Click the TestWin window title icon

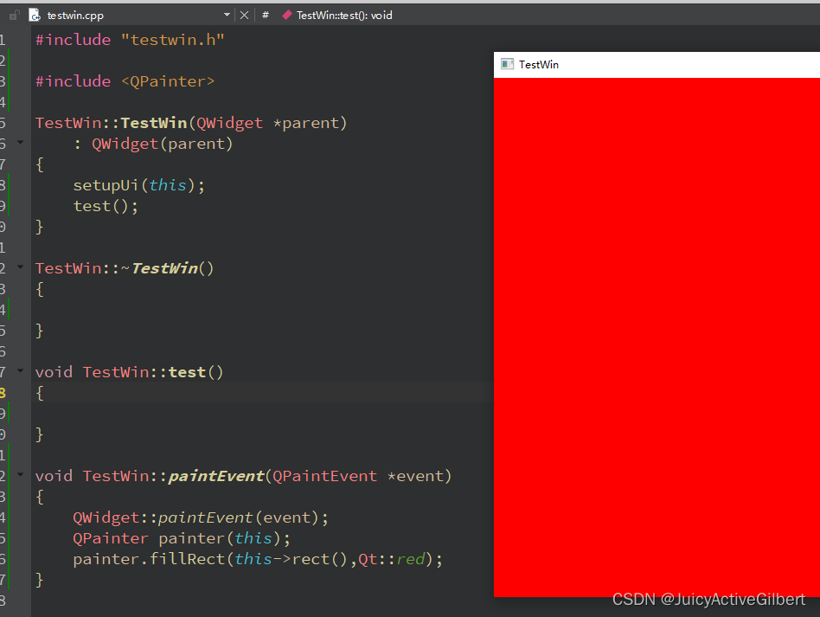pyautogui.click(x=507, y=64)
